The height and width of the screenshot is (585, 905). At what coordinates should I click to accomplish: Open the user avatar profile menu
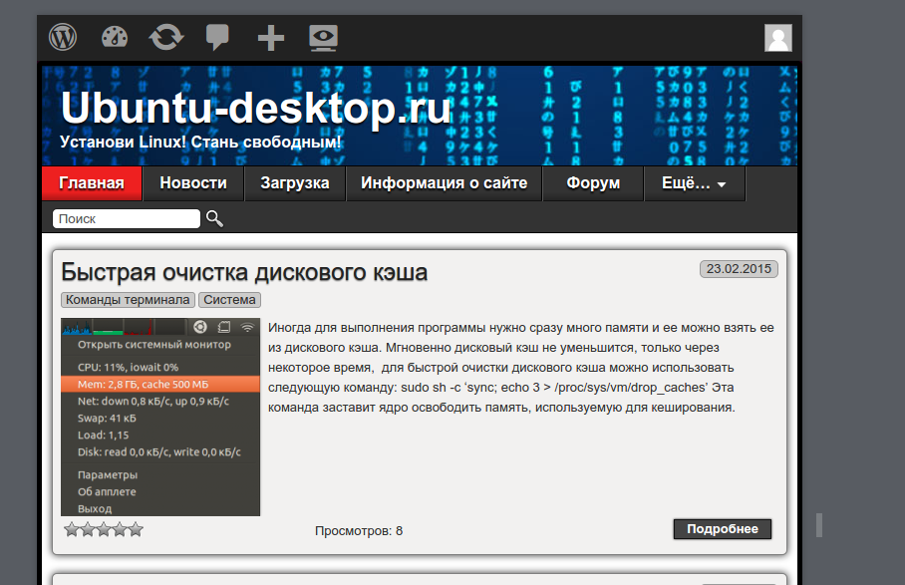pyautogui.click(x=777, y=38)
